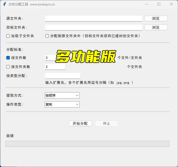The image size is (178, 167).
Task: Click into the 目标文件夹 path field
Action: (94, 28)
